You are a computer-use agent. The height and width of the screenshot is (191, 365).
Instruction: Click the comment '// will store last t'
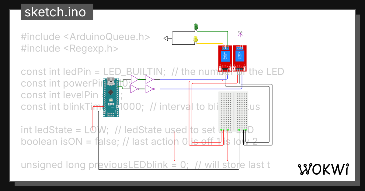(232, 165)
